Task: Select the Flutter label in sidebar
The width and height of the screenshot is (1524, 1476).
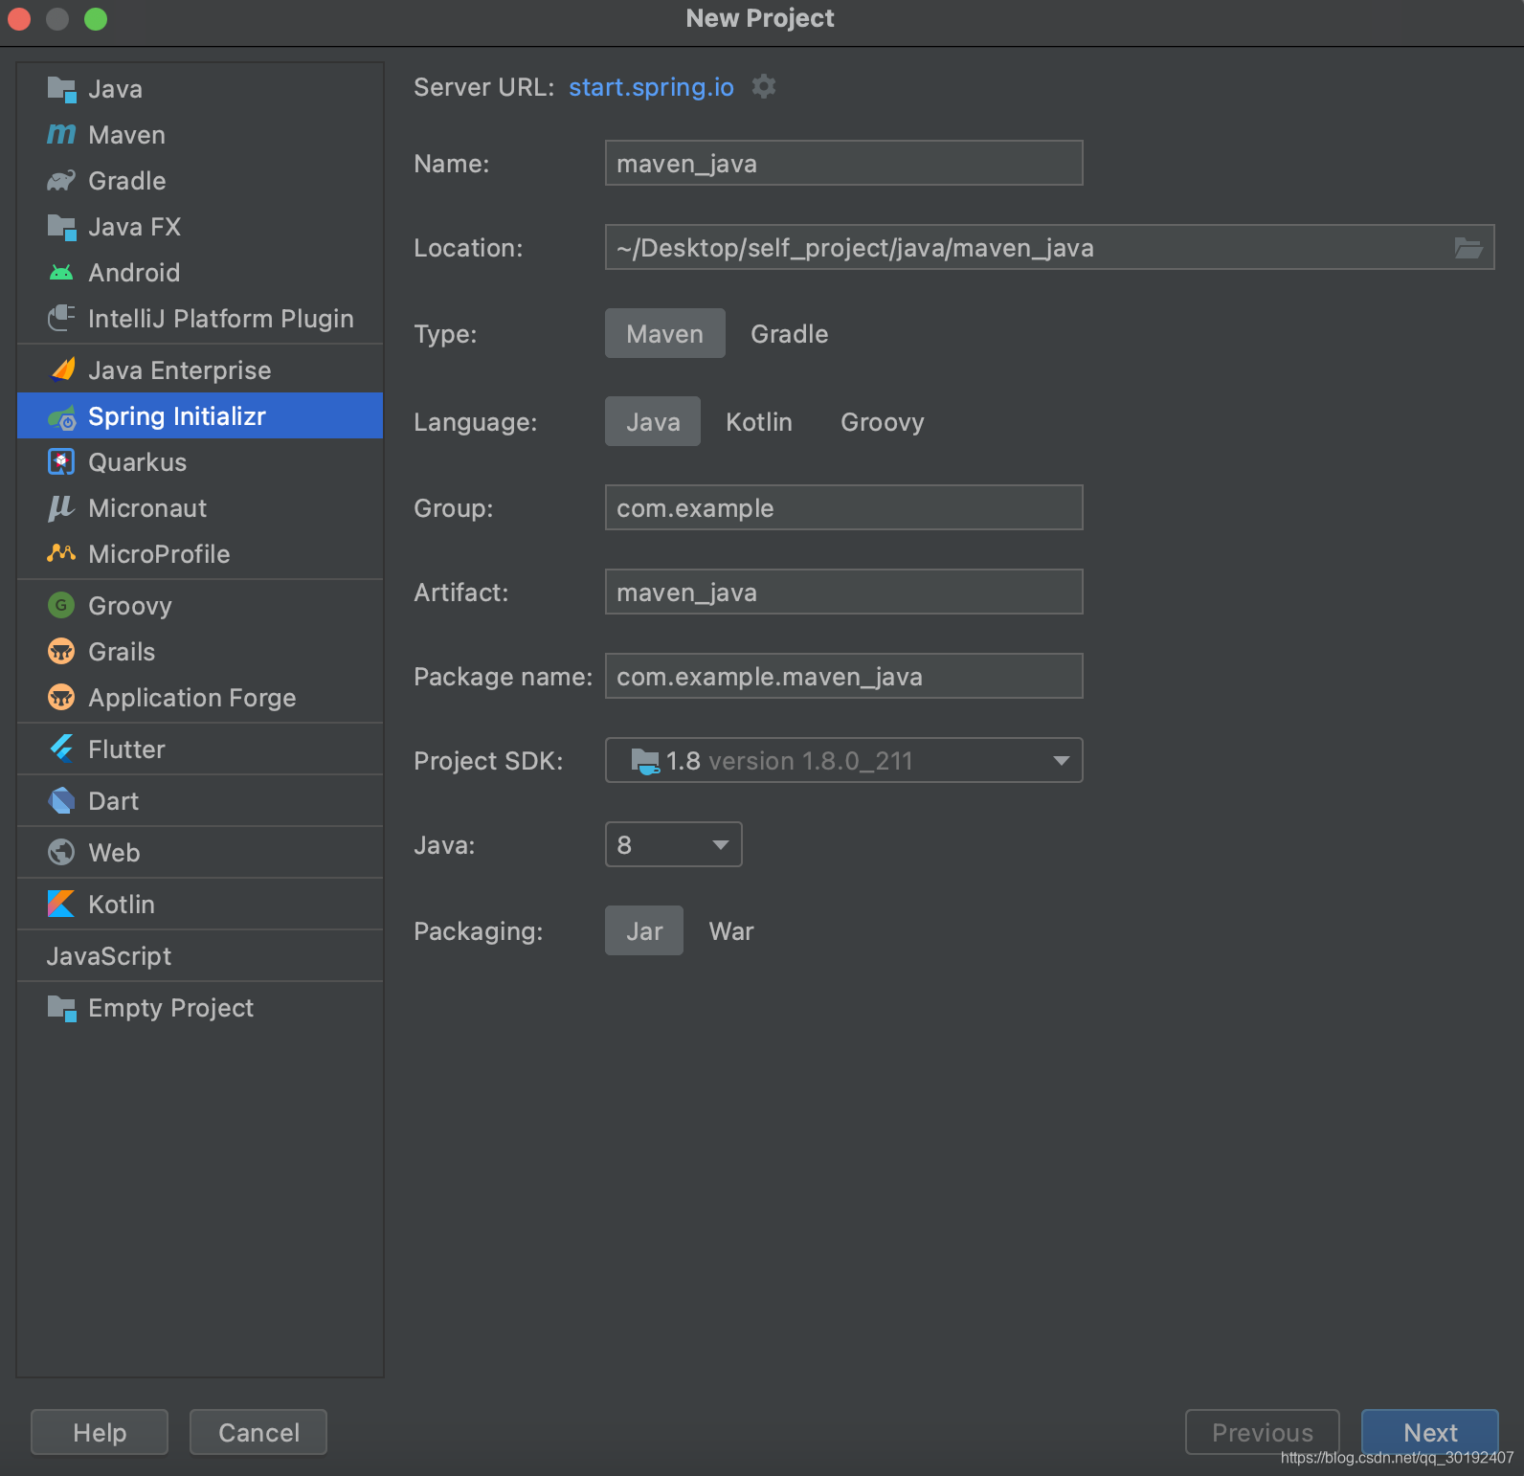Action: click(126, 749)
